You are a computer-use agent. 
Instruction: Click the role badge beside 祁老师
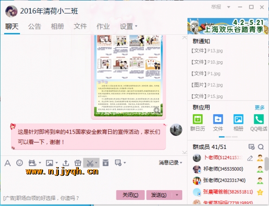point(260,169)
